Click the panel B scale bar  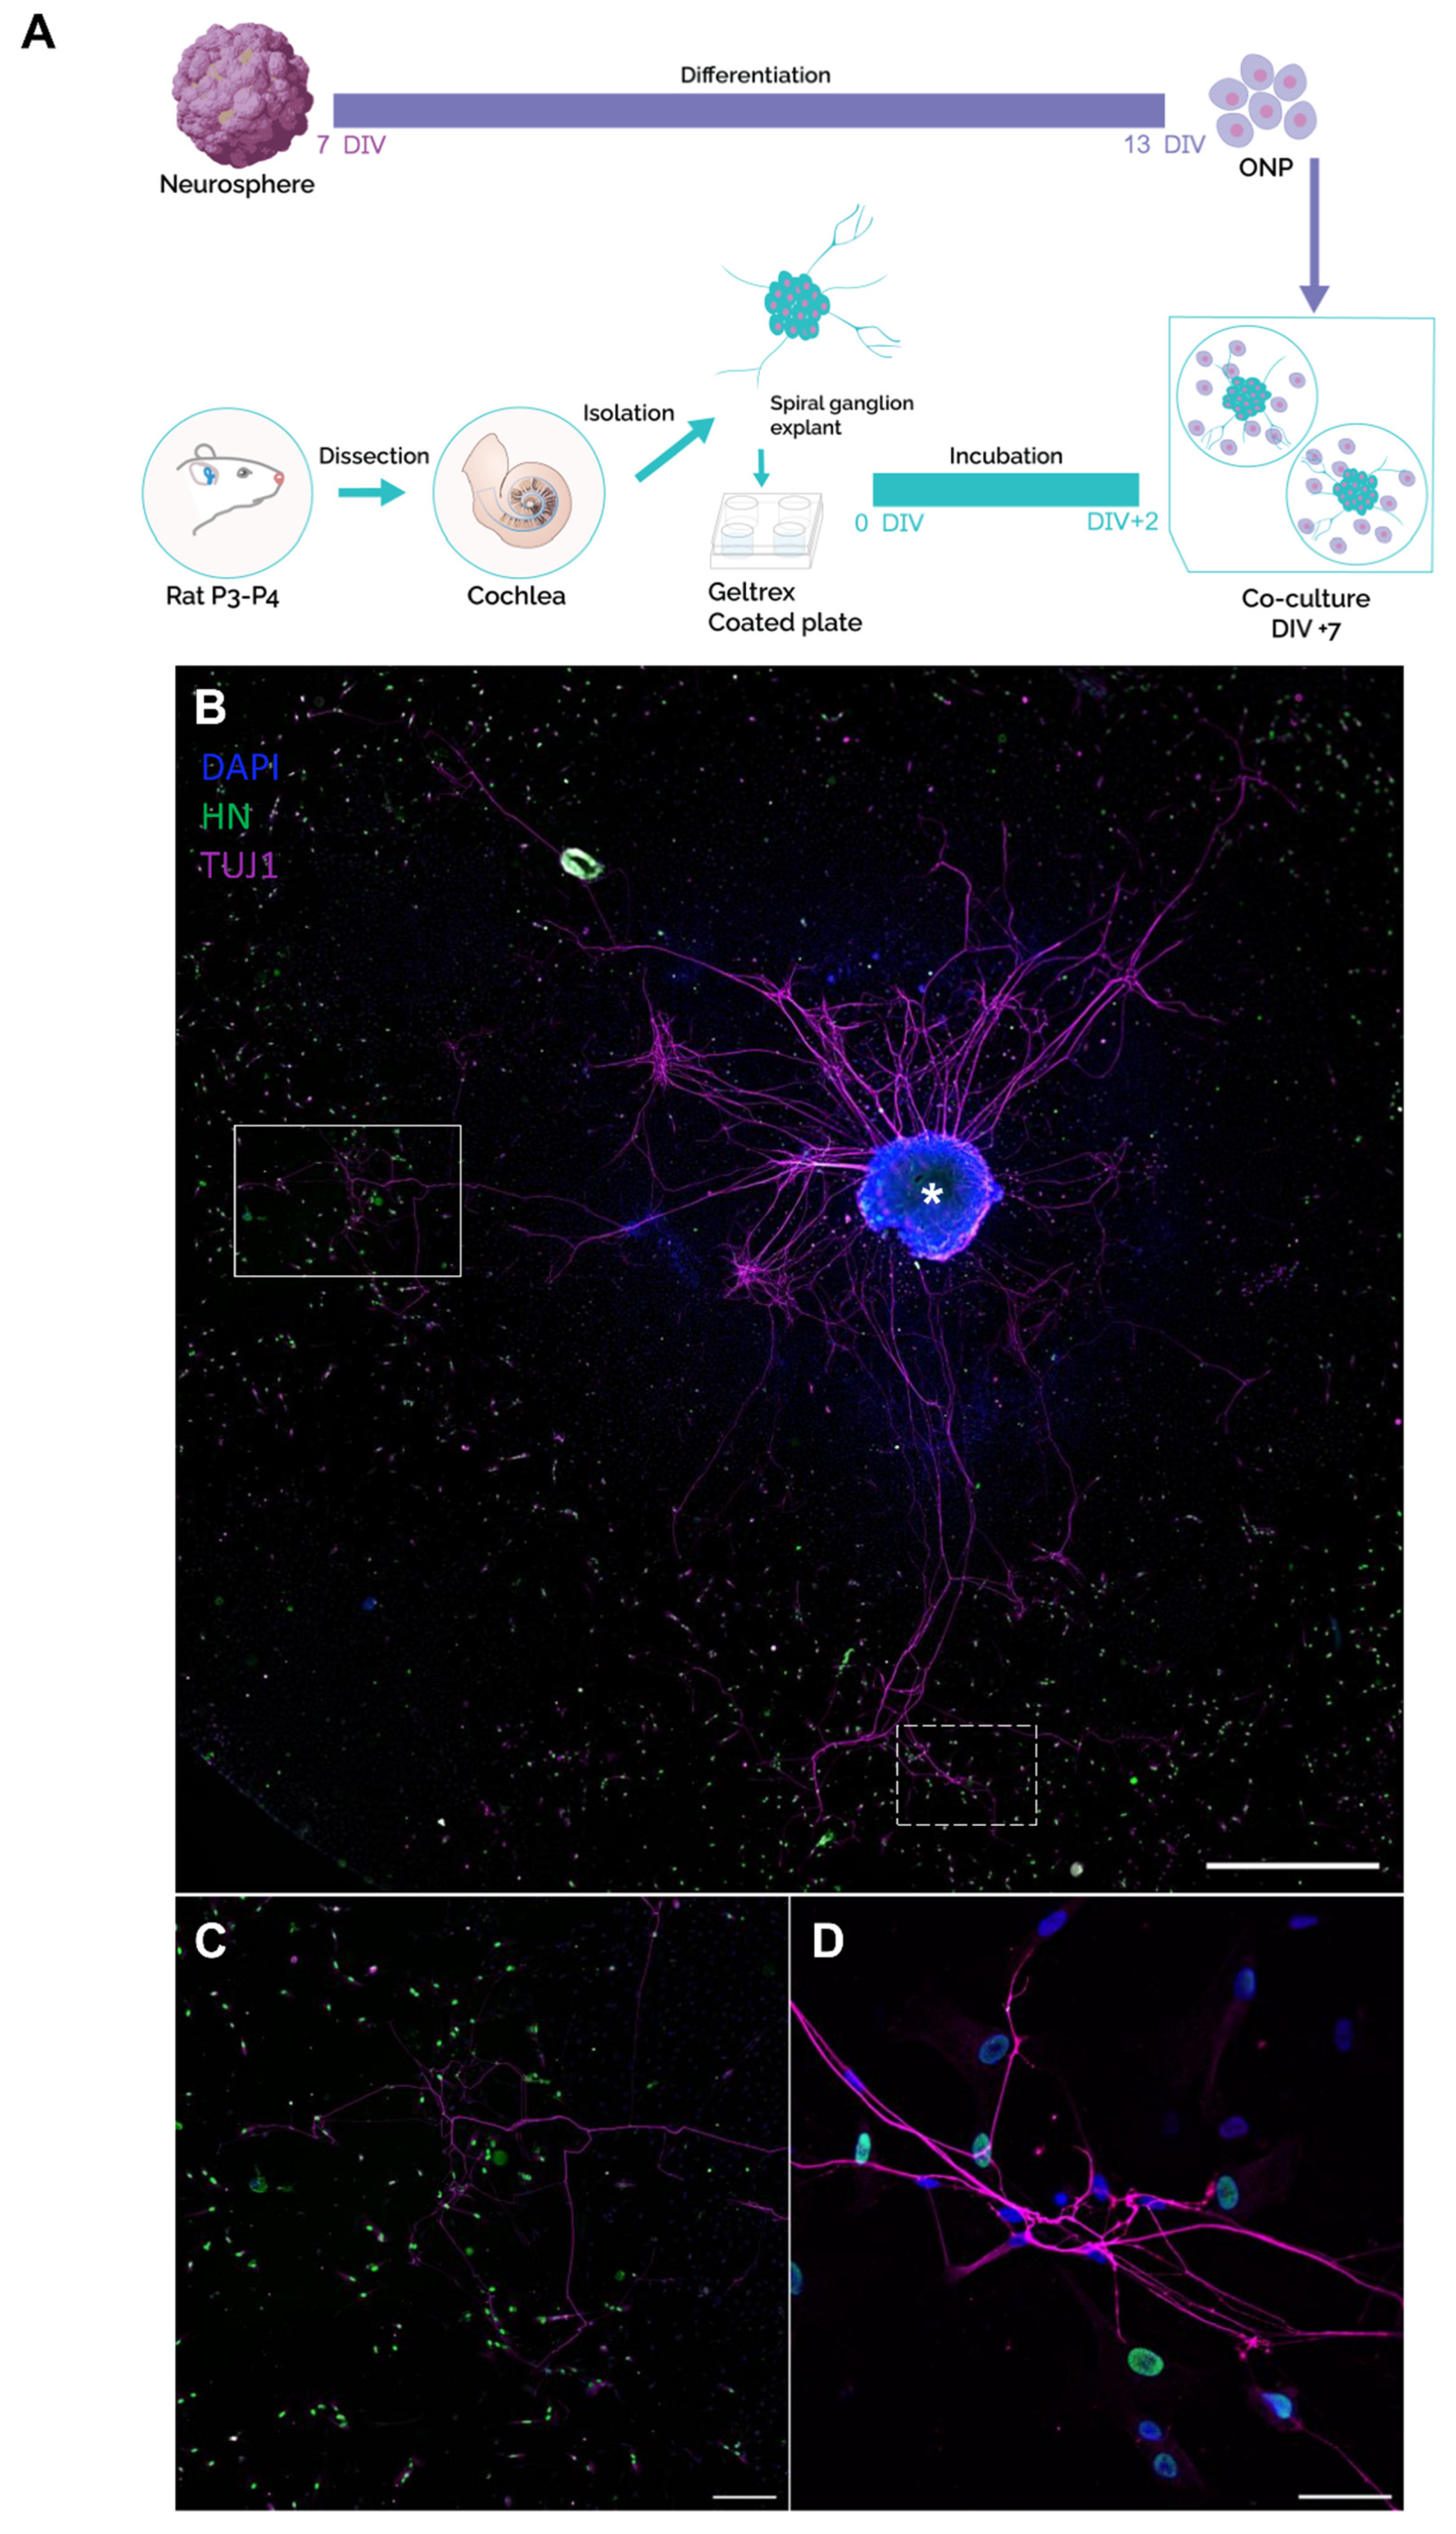point(1292,1865)
